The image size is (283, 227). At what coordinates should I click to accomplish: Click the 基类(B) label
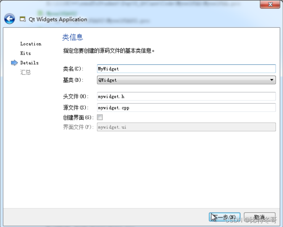click(73, 80)
